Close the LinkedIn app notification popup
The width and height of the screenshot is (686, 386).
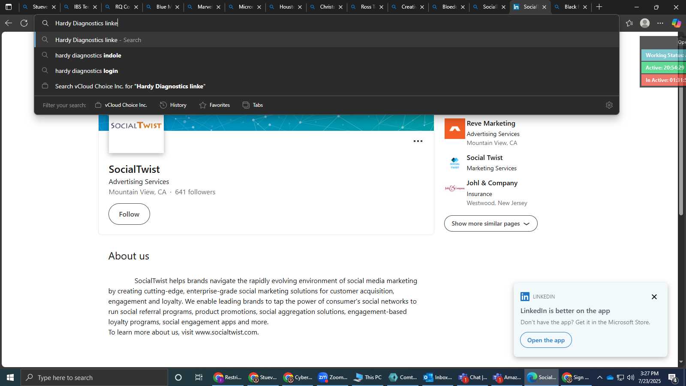pos(654,297)
